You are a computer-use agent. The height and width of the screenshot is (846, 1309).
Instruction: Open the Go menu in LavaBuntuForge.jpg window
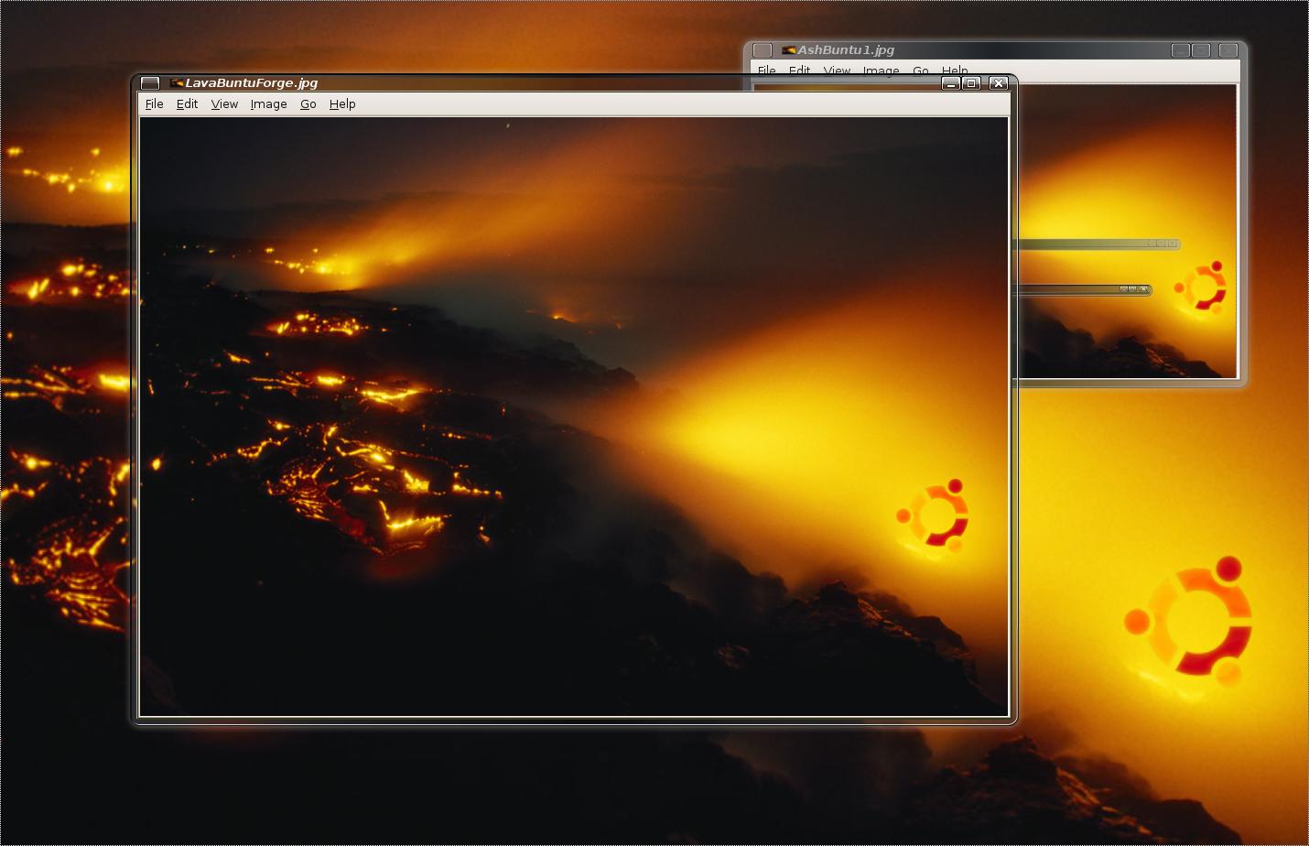[308, 104]
